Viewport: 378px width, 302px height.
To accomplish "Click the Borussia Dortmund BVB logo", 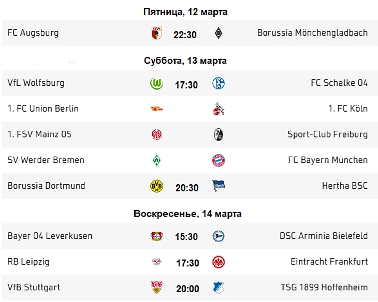I will (156, 186).
